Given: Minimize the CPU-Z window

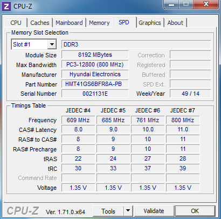Looking at the screenshot, I should click(x=171, y=4).
